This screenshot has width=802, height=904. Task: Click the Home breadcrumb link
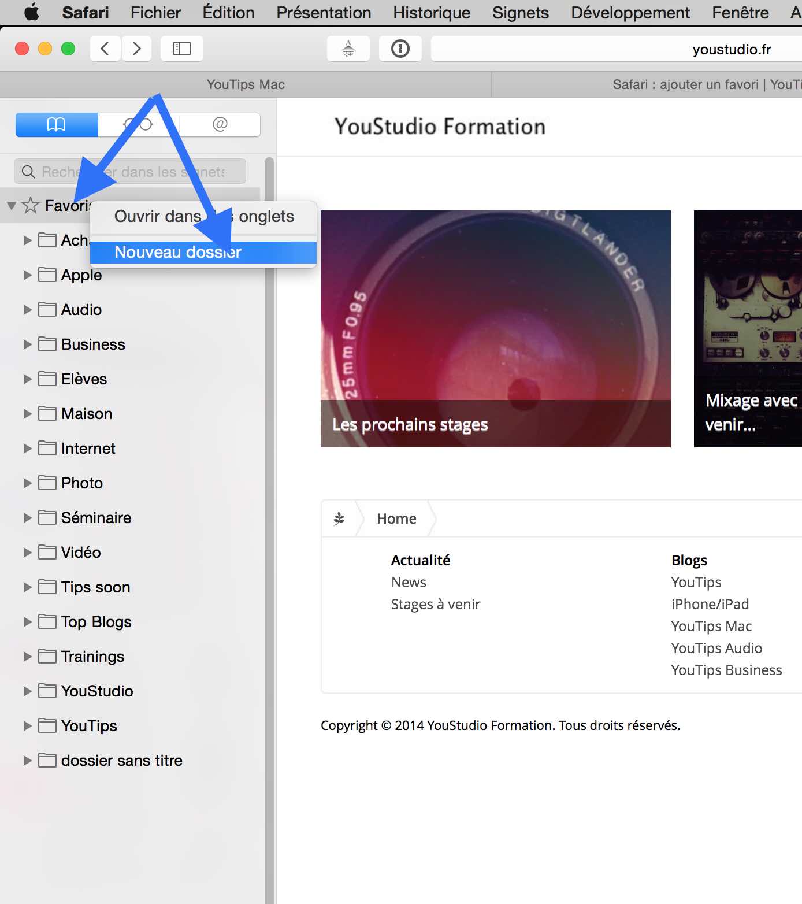tap(396, 518)
